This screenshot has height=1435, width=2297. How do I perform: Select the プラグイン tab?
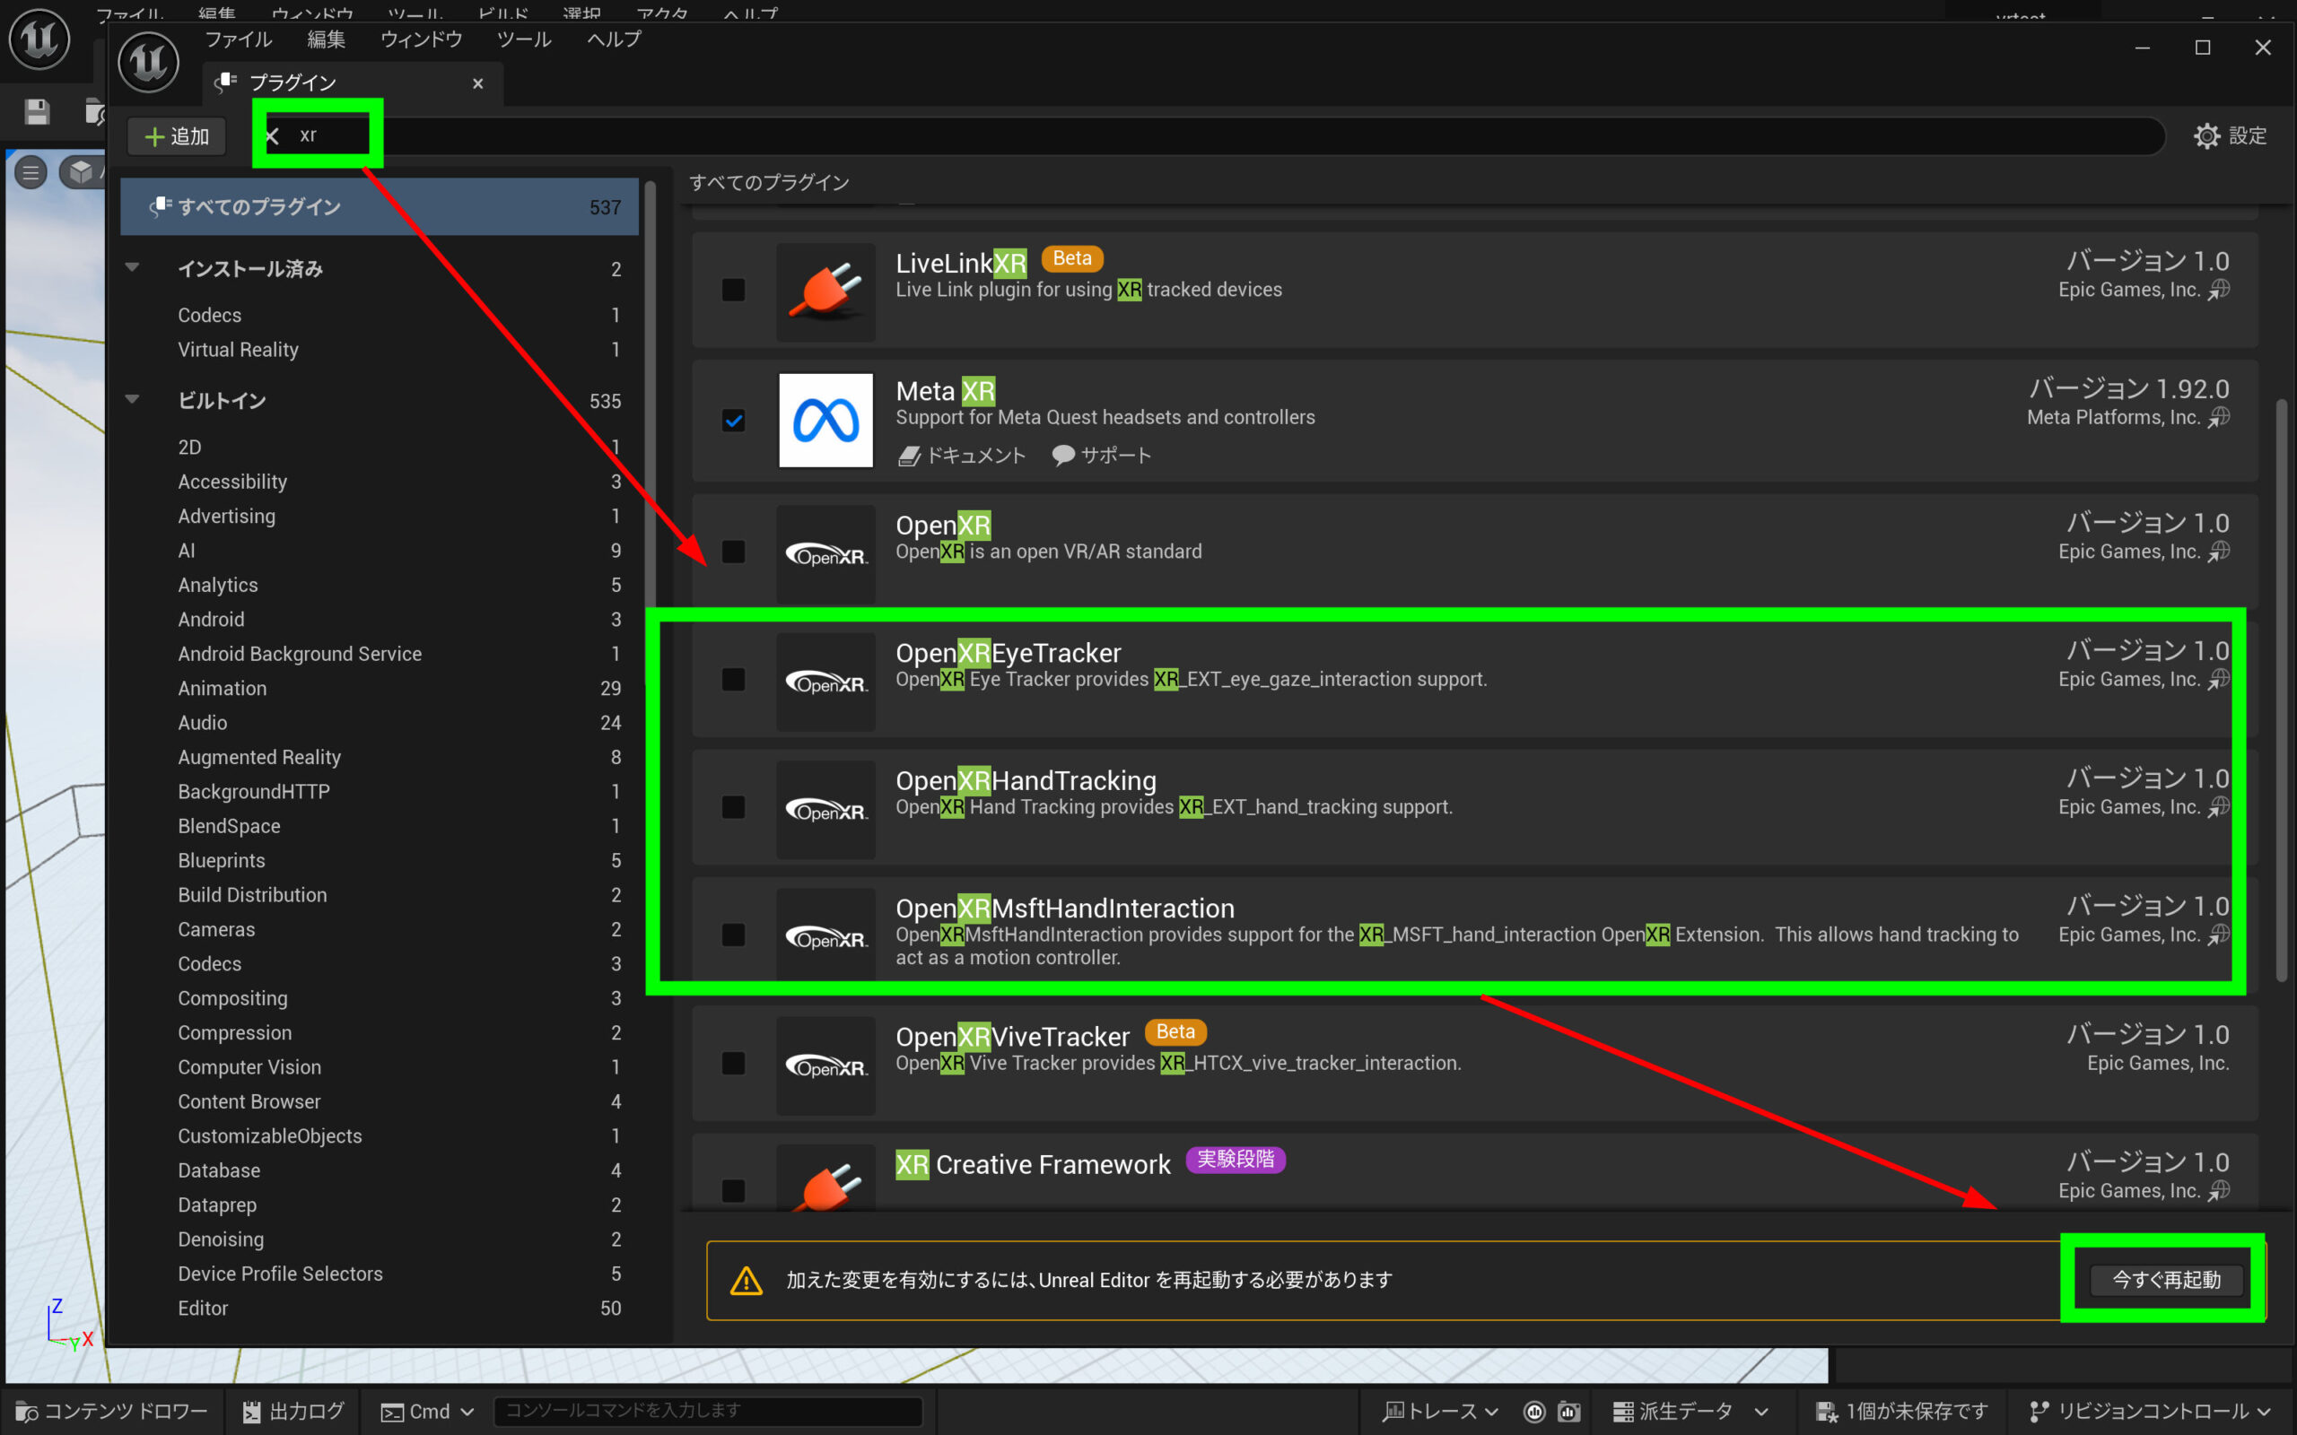[x=293, y=83]
